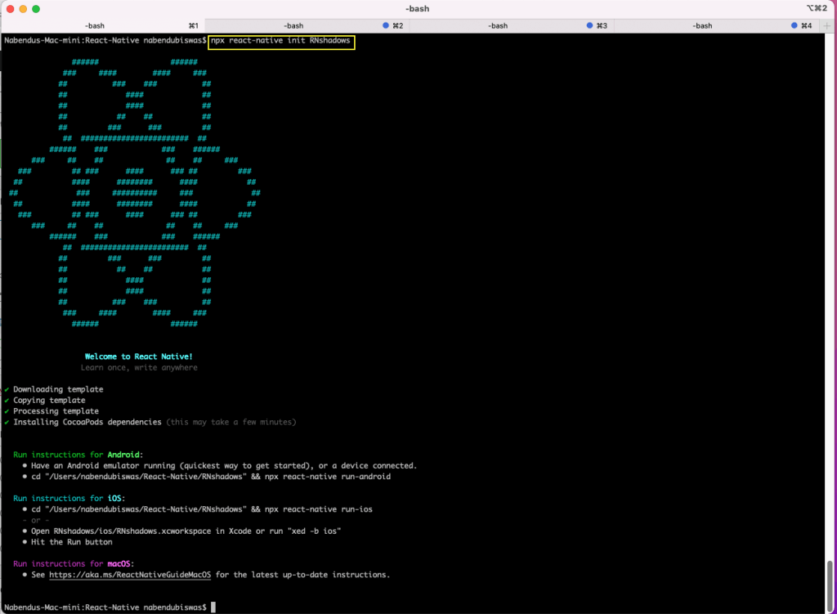Viewport: 837px width, 614px height.
Task: Click the blue activity dot on tab ⌘4
Action: point(794,26)
